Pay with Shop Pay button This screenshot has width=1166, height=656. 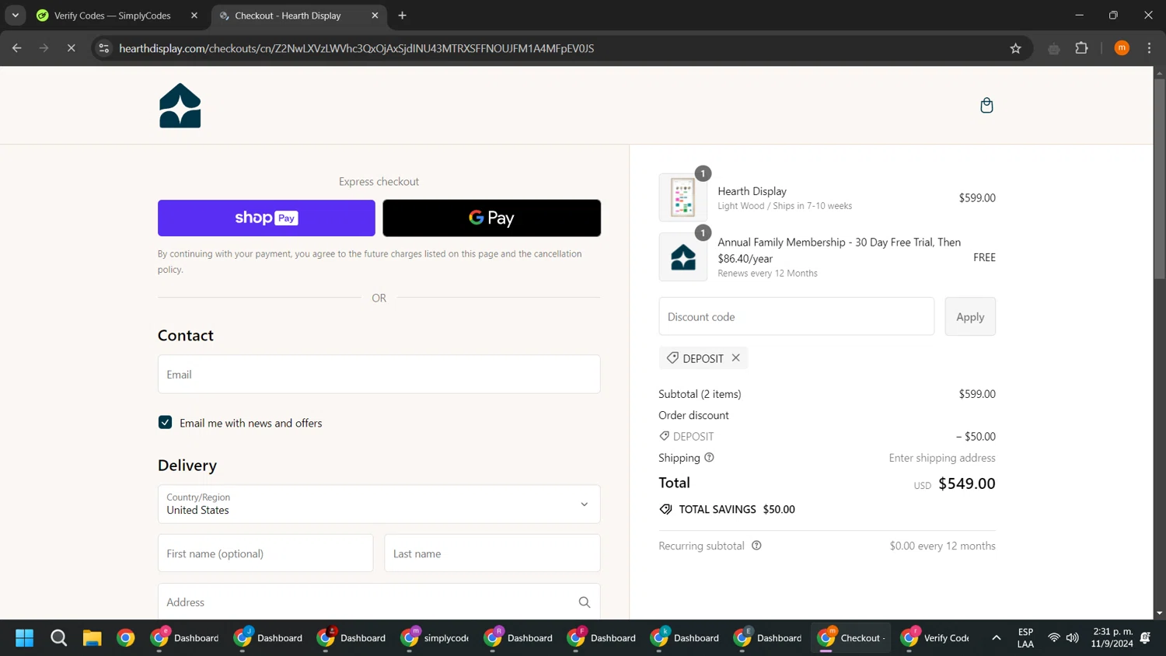point(267,218)
